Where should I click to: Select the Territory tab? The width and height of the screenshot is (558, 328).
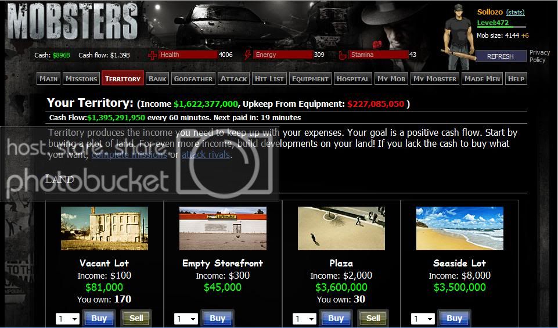[x=123, y=78]
